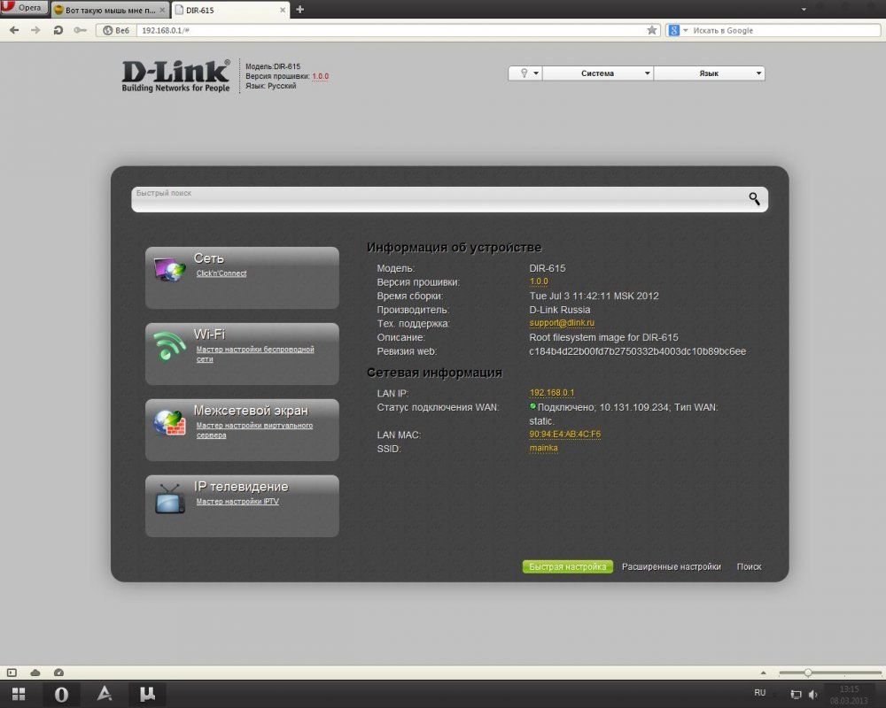Viewport: 886px width, 708px height.
Task: Click the password key icon in the toolbar
Action: (x=80, y=30)
